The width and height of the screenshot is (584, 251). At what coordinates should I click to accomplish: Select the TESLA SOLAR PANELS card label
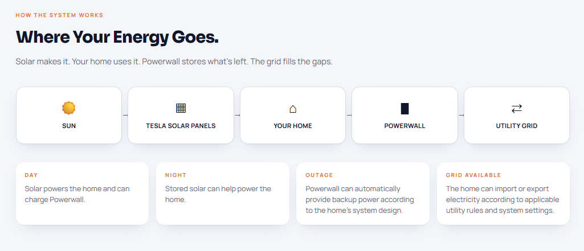tap(181, 126)
